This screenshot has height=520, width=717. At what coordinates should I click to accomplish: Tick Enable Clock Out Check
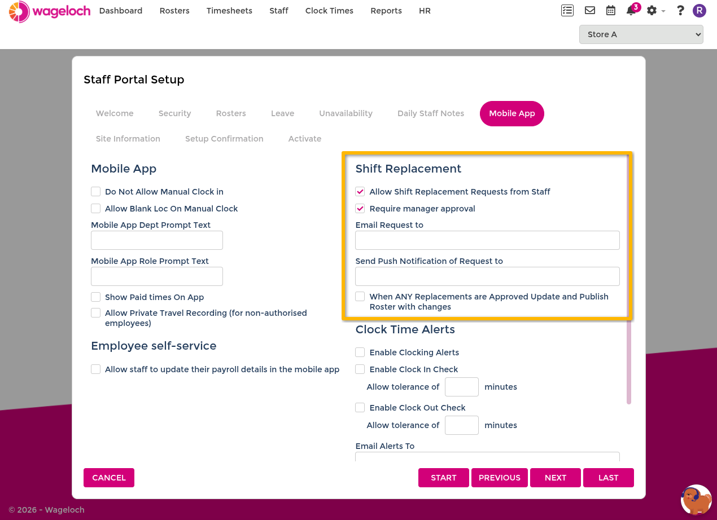point(360,408)
